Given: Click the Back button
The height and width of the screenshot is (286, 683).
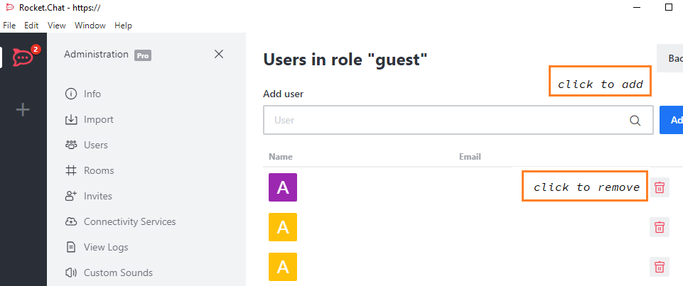Looking at the screenshot, I should tap(672, 57).
